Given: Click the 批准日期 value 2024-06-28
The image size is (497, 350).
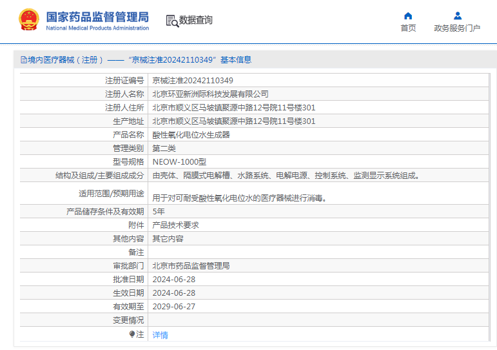Looking at the screenshot, I should [173, 280].
